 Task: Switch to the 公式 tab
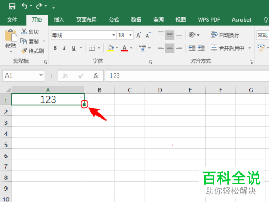[x=114, y=19]
